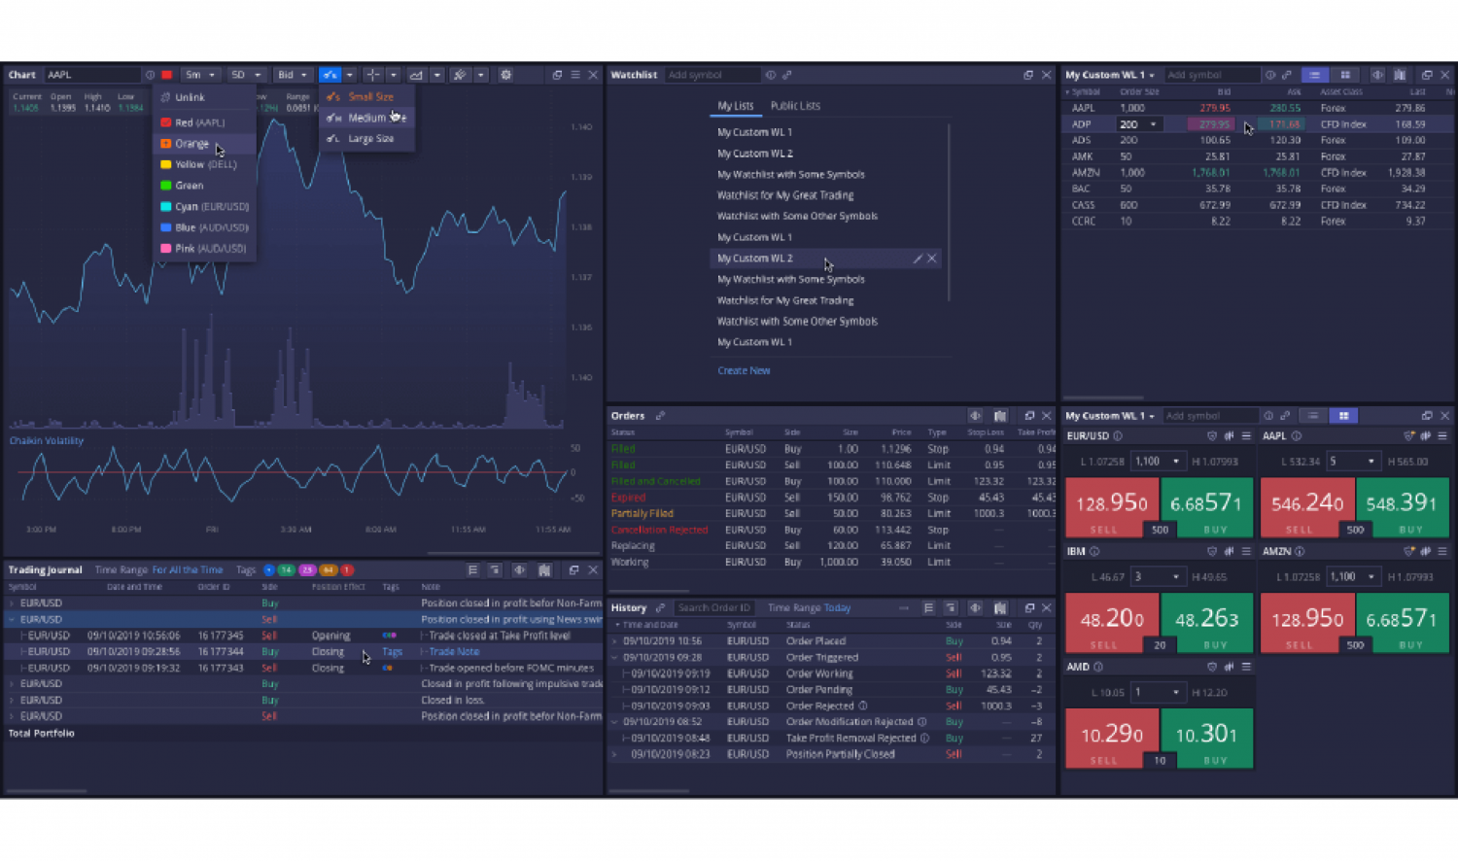Choose Medium Size from the trade size menu
The width and height of the screenshot is (1458, 861).
coord(374,118)
